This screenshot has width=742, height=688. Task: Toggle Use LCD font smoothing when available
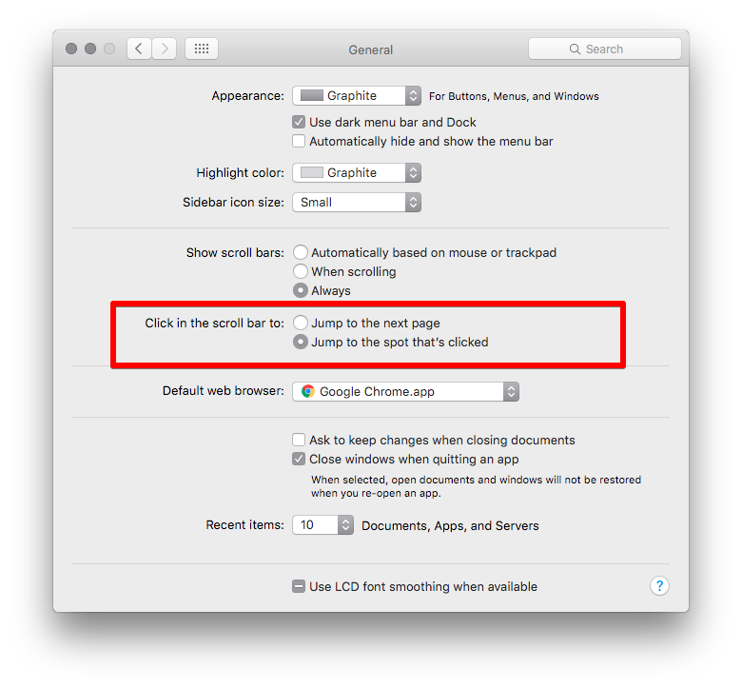point(299,587)
